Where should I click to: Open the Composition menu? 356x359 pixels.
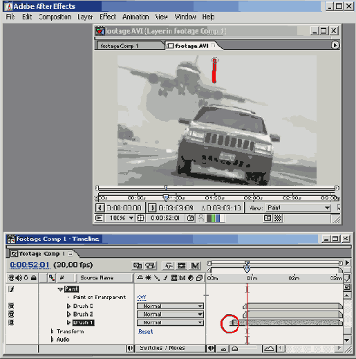(x=55, y=17)
